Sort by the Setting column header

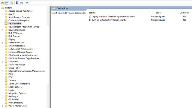(x=92, y=13)
